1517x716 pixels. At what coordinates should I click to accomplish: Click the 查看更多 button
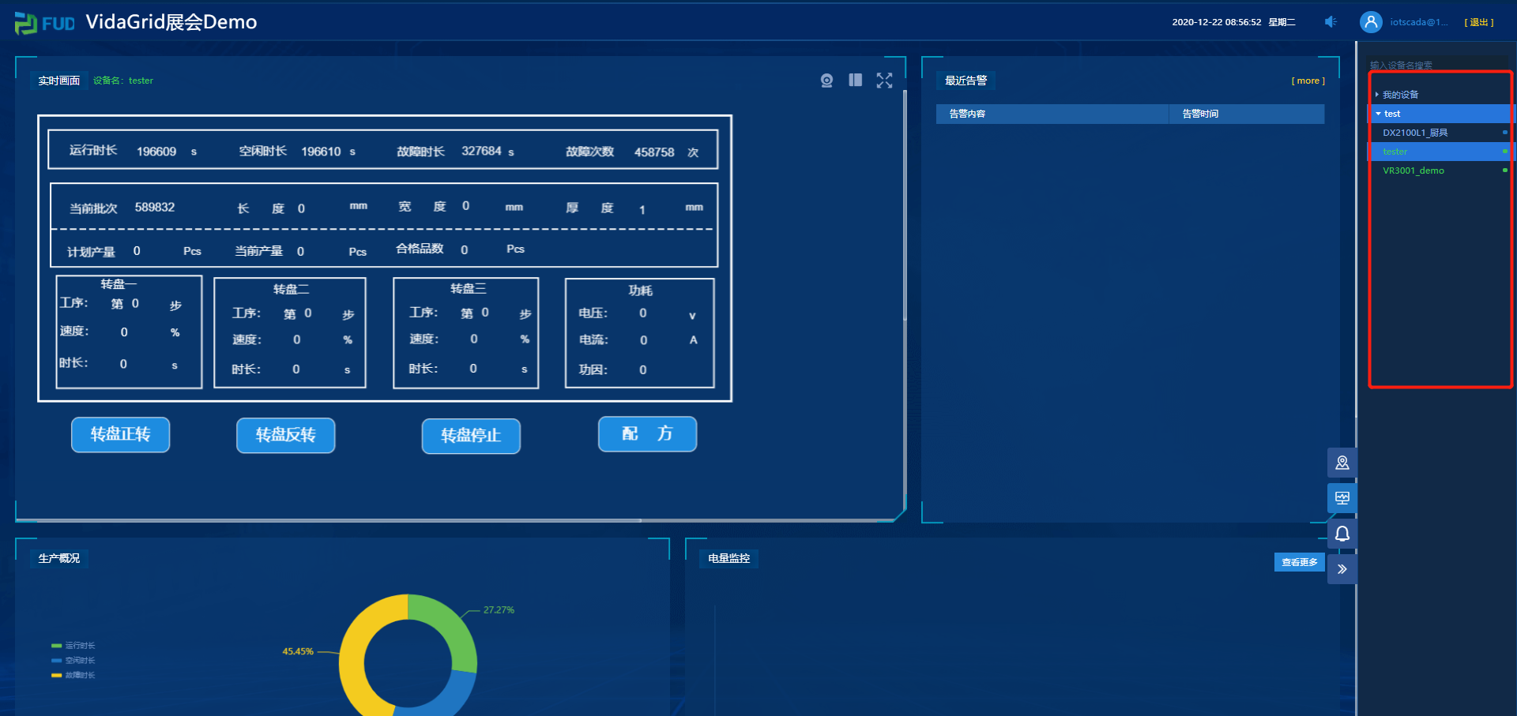click(x=1299, y=562)
